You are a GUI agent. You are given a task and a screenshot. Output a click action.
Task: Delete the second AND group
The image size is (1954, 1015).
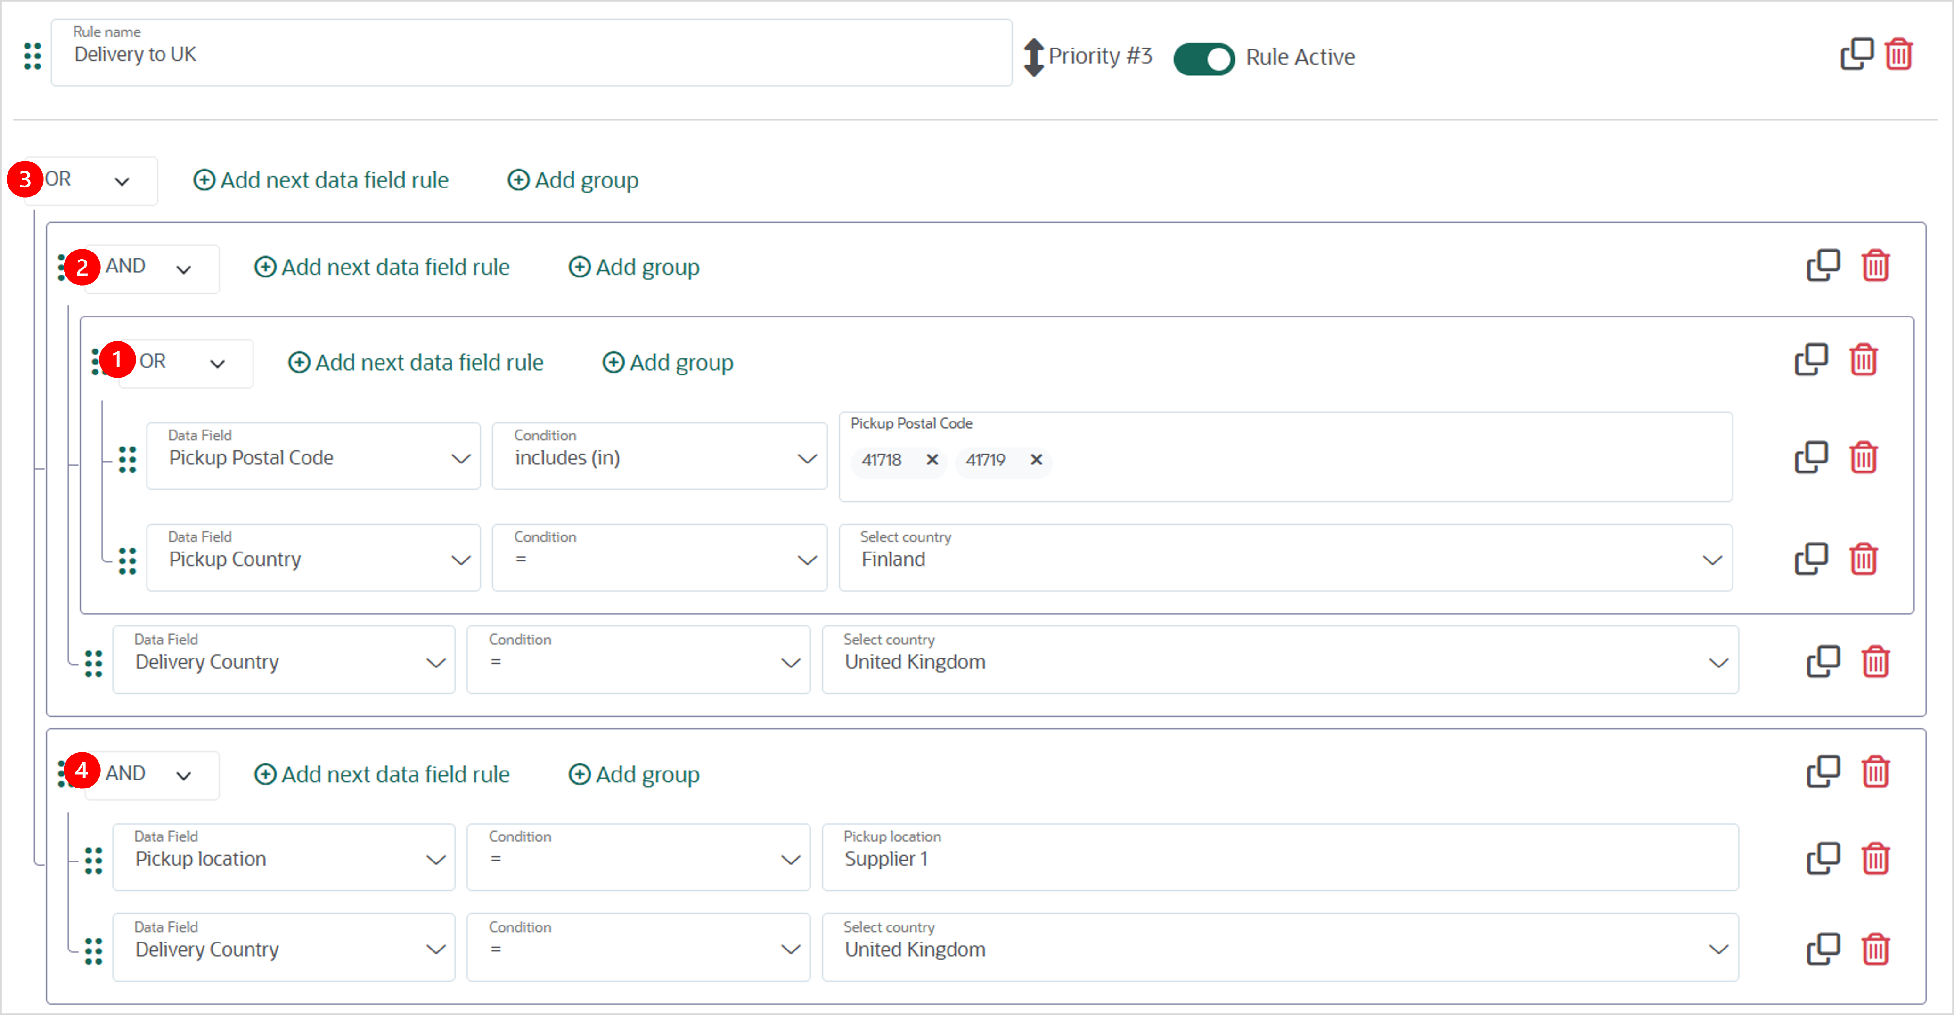point(1875,771)
